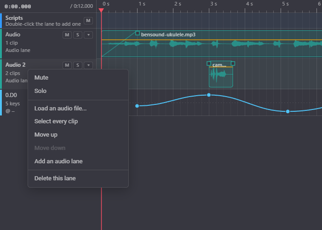Choose Delete this lane
Viewport: 322px width, 230px height.
pyautogui.click(x=78, y=178)
